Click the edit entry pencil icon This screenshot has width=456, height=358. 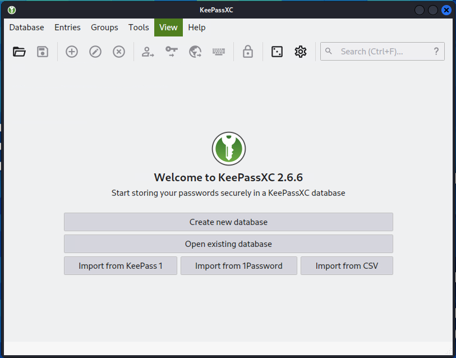[x=95, y=52]
